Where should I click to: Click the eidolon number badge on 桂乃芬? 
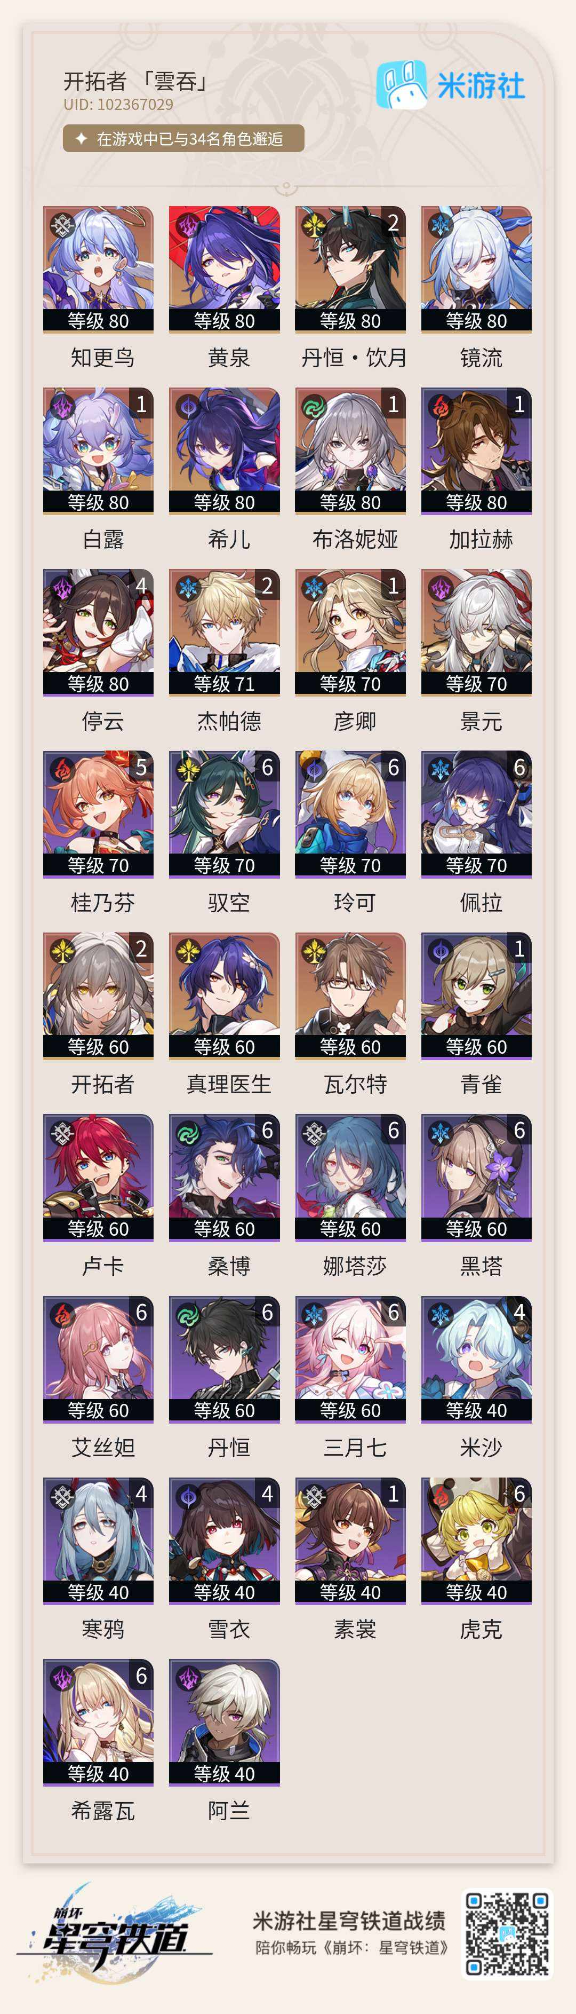[x=141, y=767]
